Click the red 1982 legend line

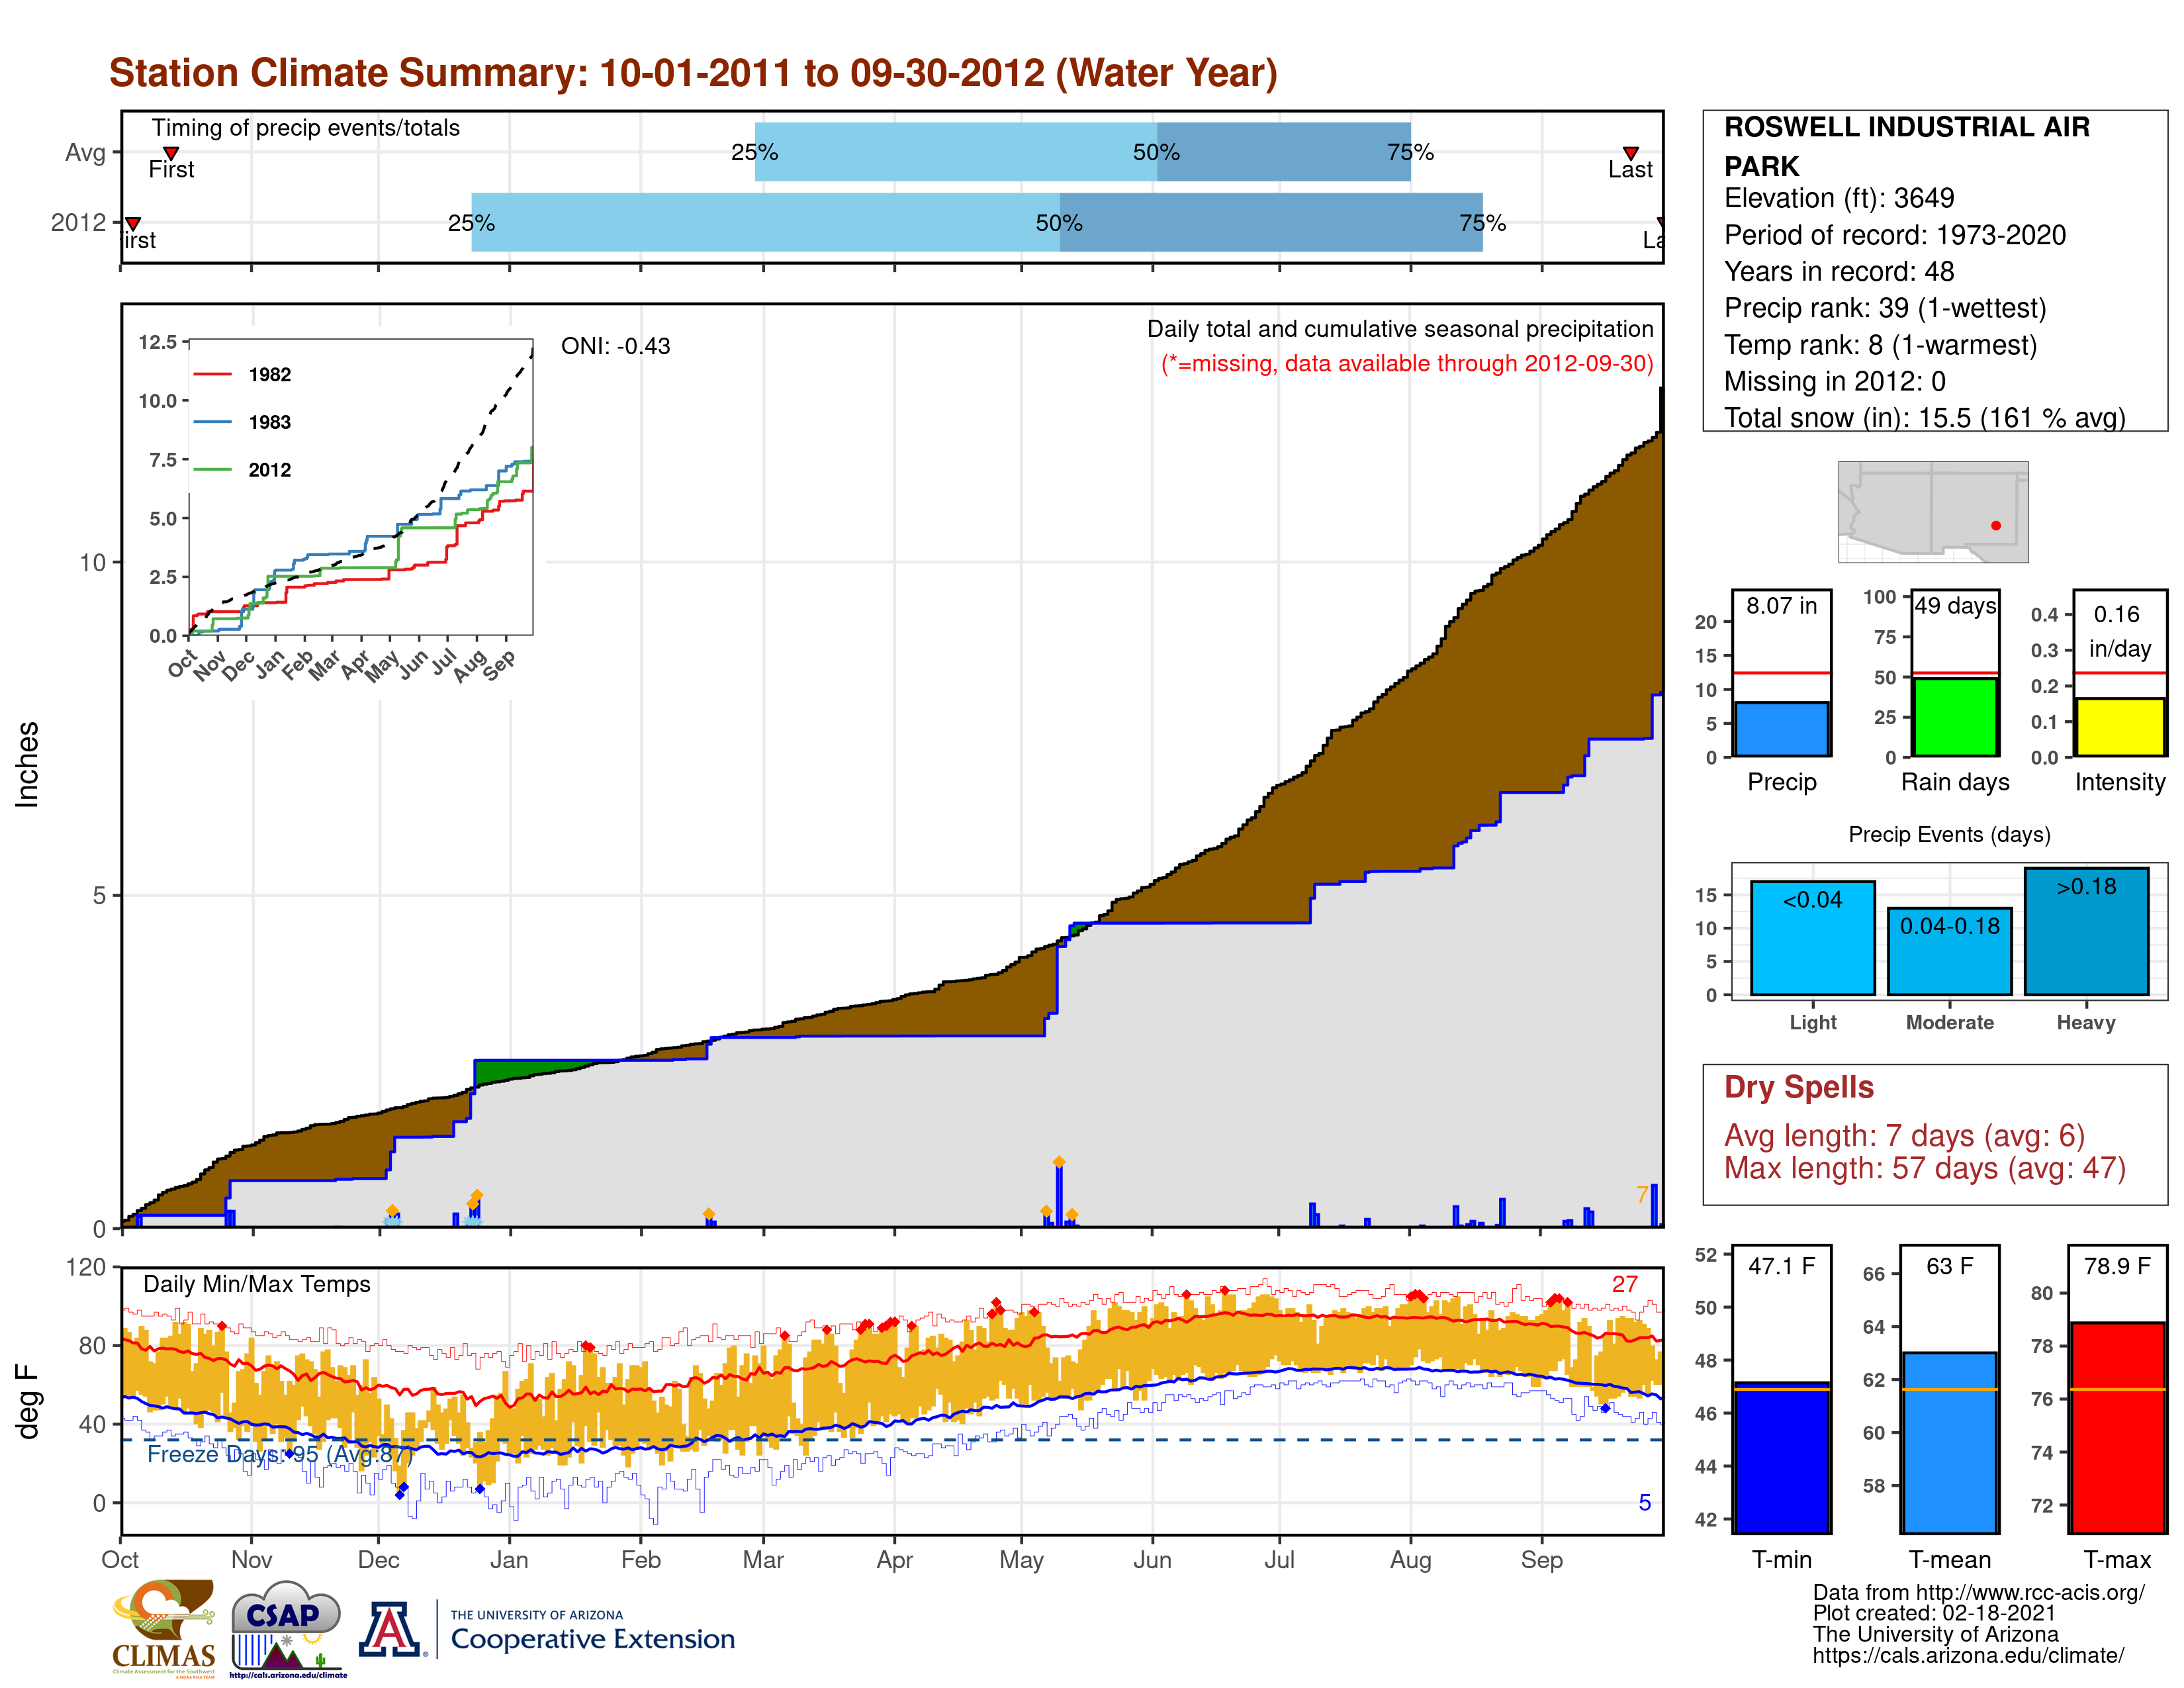tap(212, 374)
